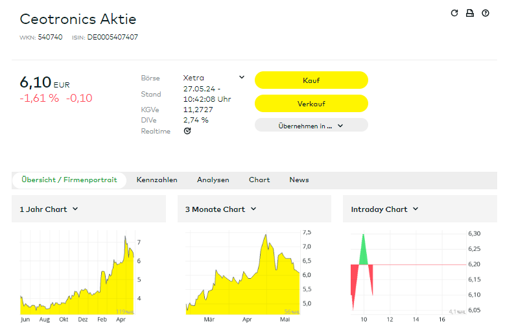The image size is (516, 328).
Task: Expand the 3 Monate Chart dropdown
Action: [220, 209]
